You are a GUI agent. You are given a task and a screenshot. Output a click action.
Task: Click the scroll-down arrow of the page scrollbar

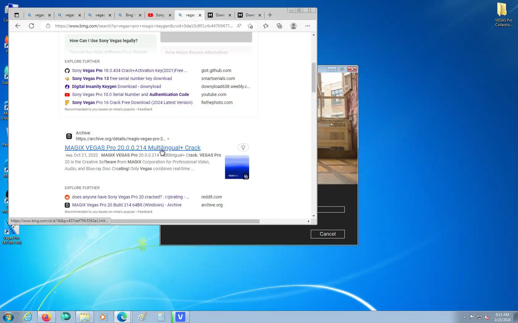click(314, 216)
